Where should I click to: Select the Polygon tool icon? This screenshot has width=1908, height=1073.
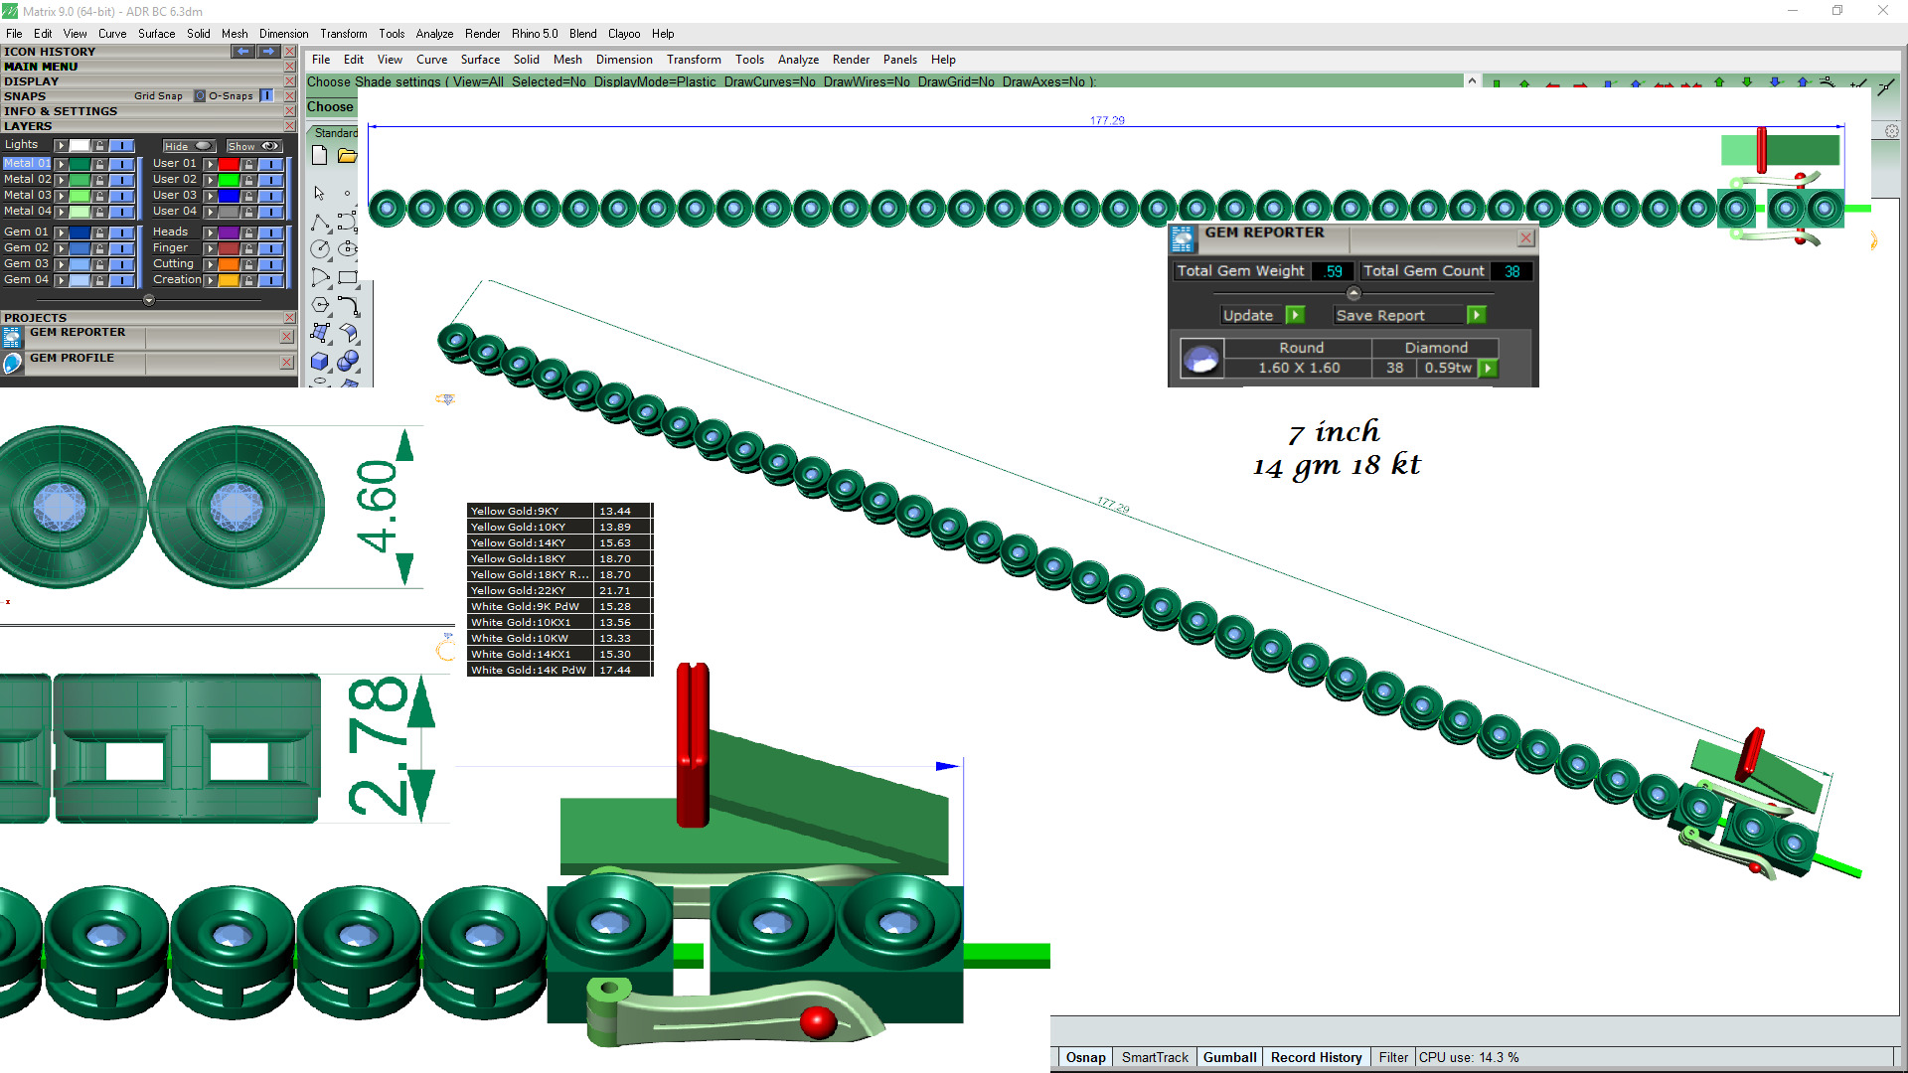pyautogui.click(x=320, y=305)
